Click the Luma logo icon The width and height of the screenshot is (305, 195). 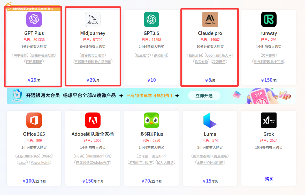click(210, 120)
